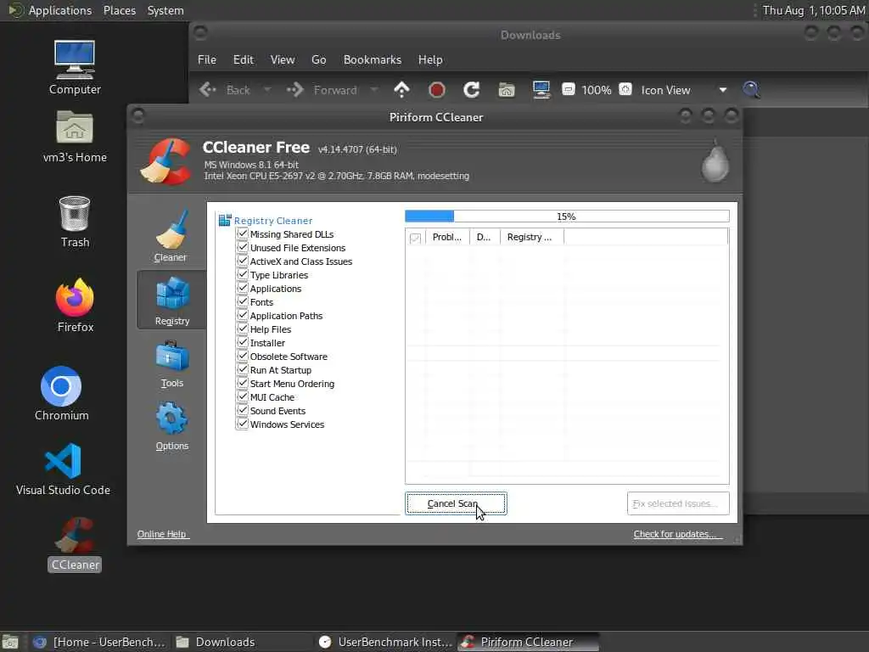Toggle Run At Startup checkbox
869x652 pixels.
(x=242, y=369)
